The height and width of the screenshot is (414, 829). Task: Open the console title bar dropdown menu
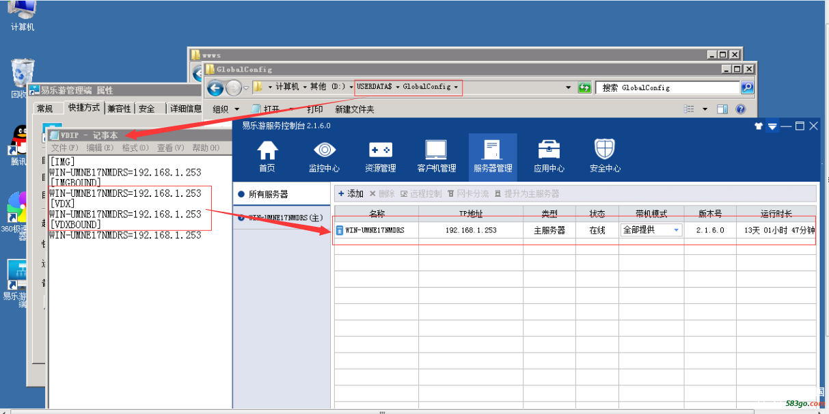pos(772,126)
